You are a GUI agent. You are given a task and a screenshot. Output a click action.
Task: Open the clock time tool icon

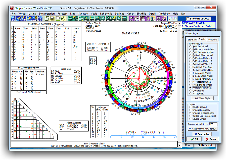pos(136,18)
